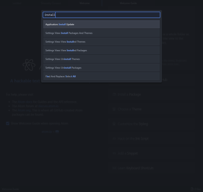Viewport: 203px width, 192px height.
Task: Click the octocat icon next to atom.io
Action: click(57, 132)
